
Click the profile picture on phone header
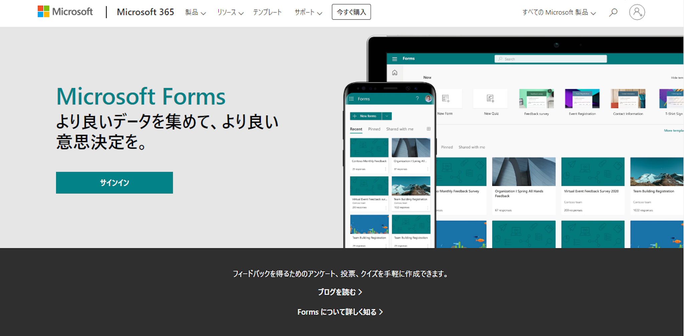coord(428,98)
